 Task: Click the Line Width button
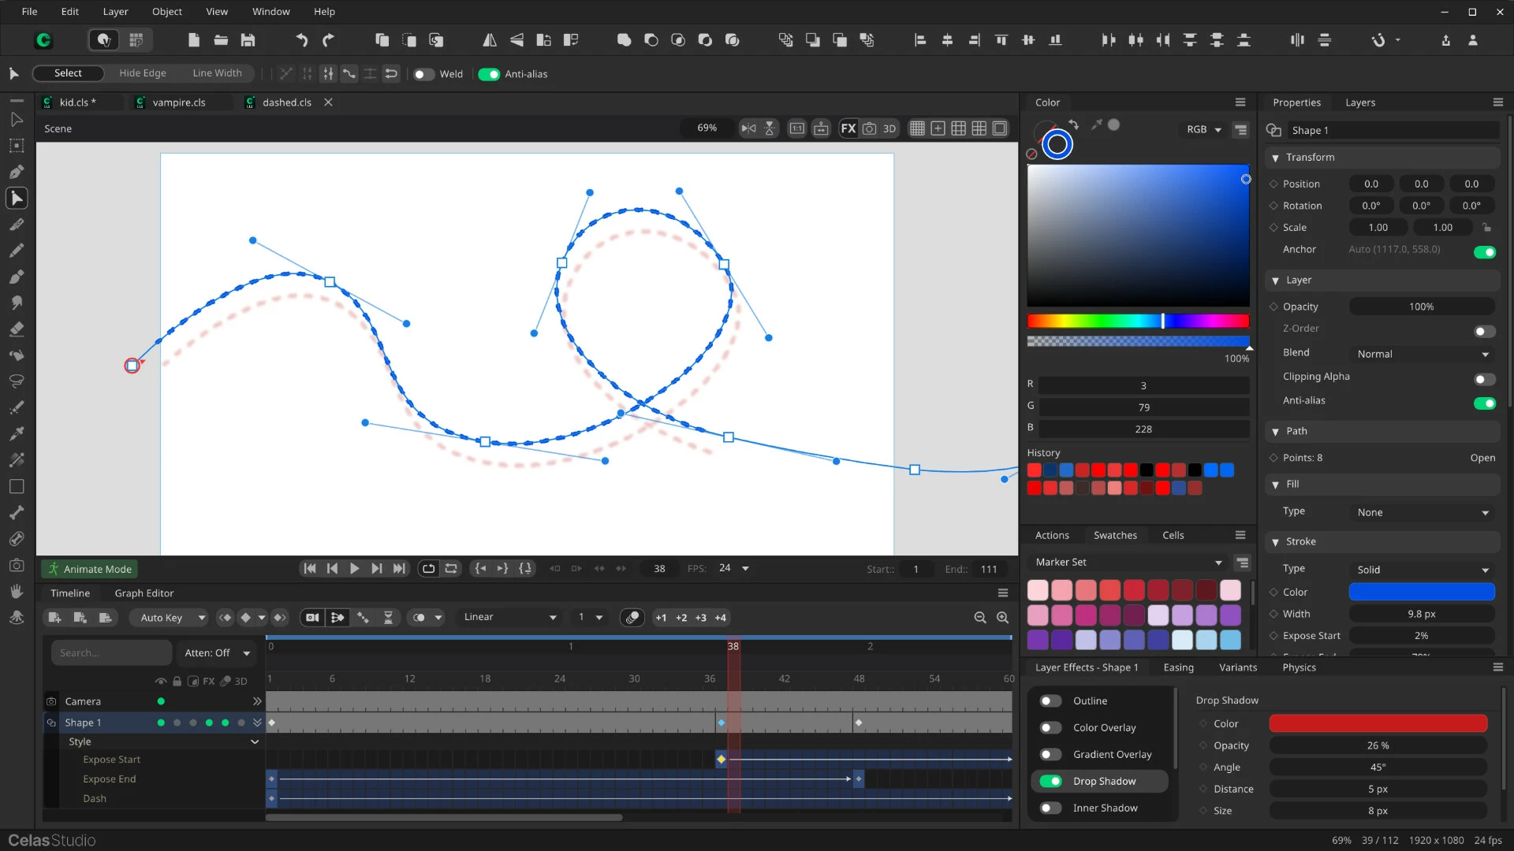(x=217, y=73)
